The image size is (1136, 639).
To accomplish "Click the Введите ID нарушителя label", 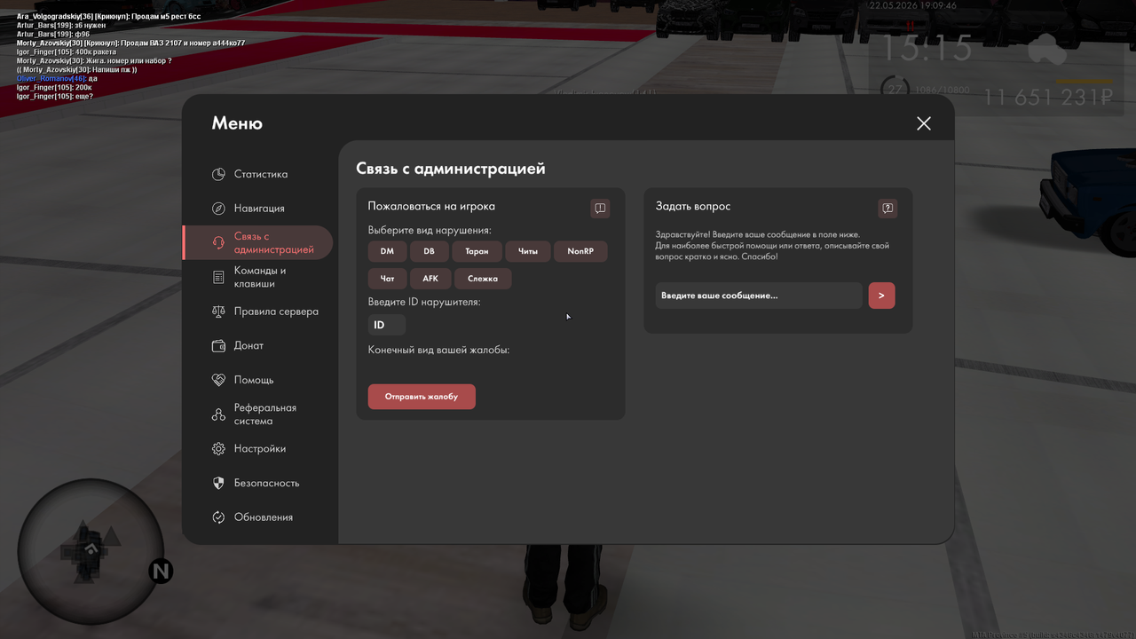I will pyautogui.click(x=424, y=302).
